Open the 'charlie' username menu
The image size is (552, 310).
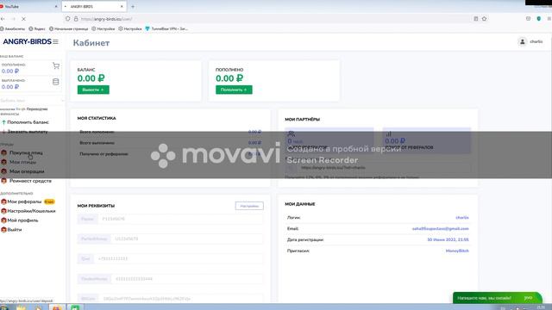pyautogui.click(x=536, y=42)
